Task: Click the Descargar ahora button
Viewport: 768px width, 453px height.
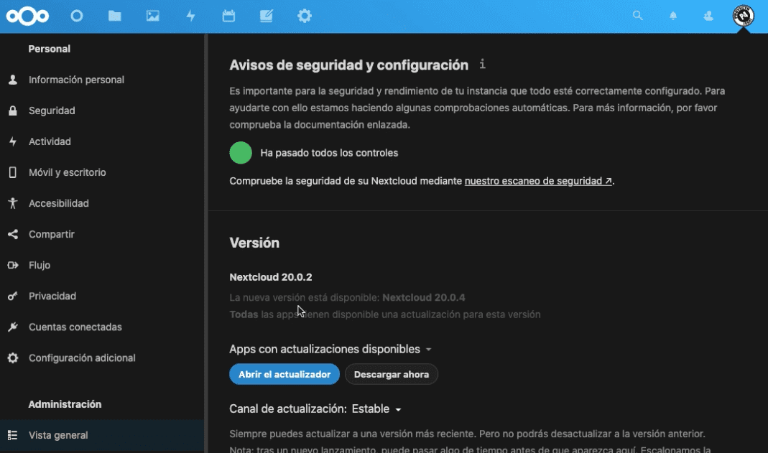Action: (392, 373)
